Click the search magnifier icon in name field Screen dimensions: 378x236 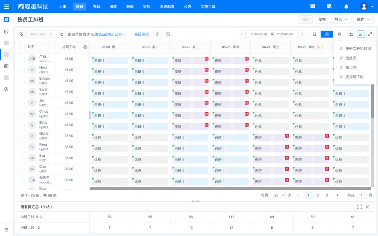(x=62, y=34)
